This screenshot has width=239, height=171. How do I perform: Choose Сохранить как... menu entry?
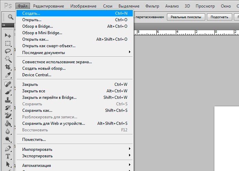[x=37, y=110]
